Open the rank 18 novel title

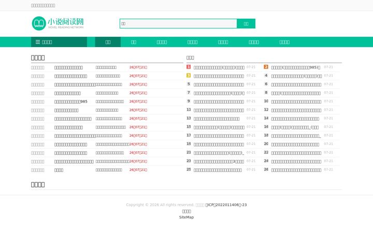tap(296, 136)
